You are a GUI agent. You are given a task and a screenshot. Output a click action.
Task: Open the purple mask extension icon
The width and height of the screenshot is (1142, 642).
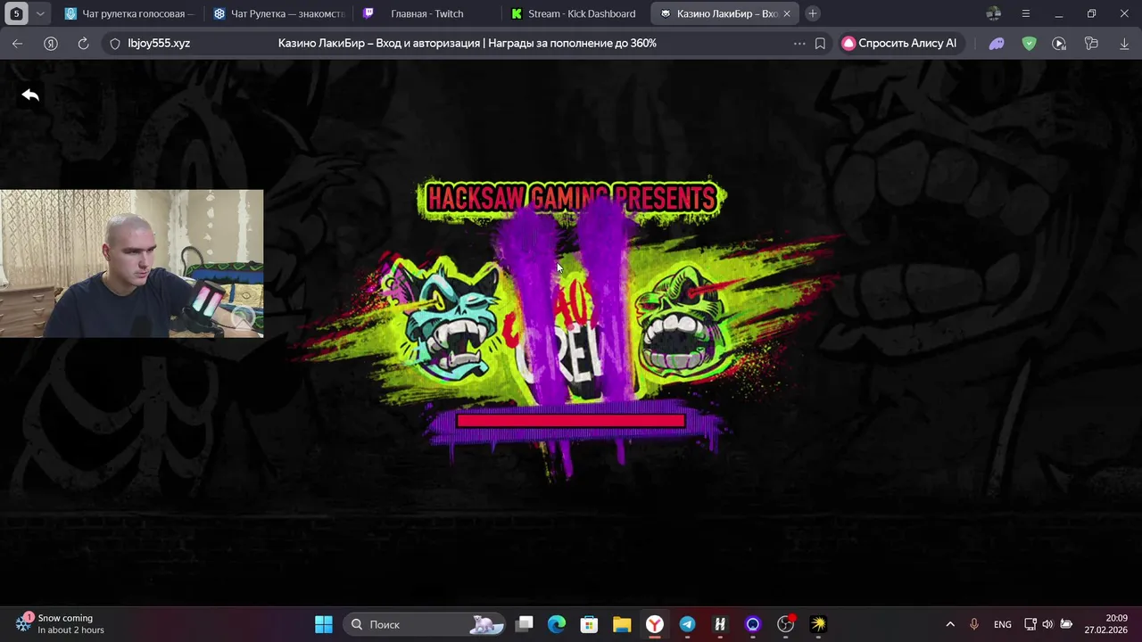coord(997,43)
